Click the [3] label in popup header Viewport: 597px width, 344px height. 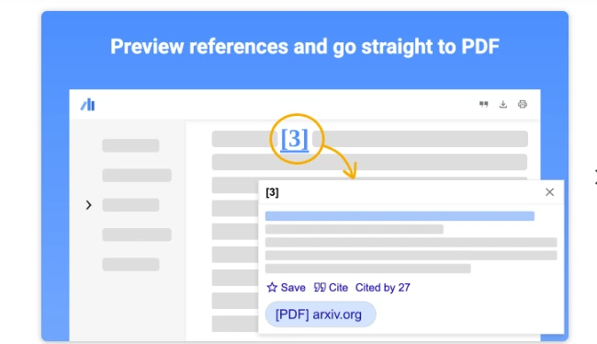point(272,192)
